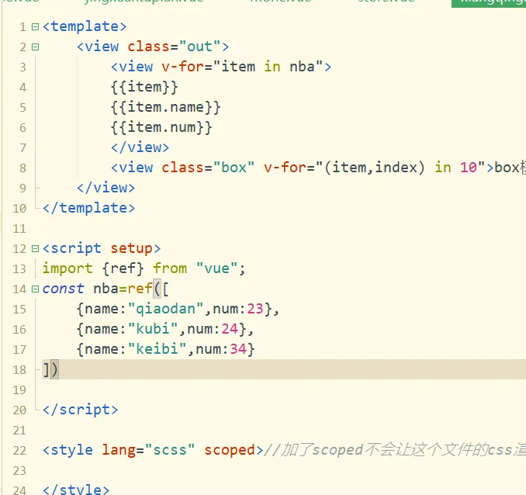Click line number 22 in the gutter
The image size is (526, 495).
[19, 450]
